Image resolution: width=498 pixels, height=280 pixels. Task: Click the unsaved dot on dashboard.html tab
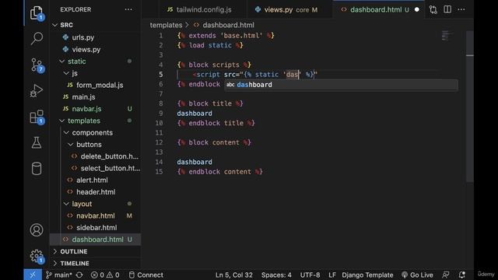pyautogui.click(x=417, y=9)
